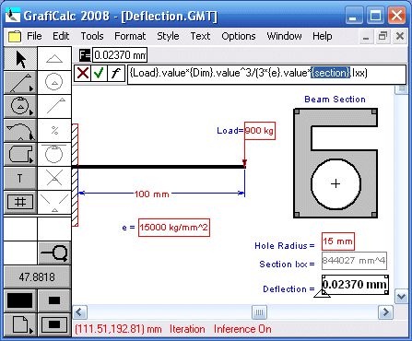Open the Options menu
This screenshot has width=412, height=341.
239,36
